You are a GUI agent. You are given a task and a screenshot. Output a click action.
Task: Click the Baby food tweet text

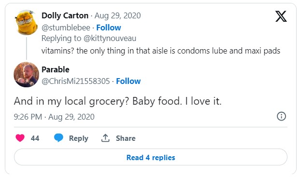click(x=118, y=101)
